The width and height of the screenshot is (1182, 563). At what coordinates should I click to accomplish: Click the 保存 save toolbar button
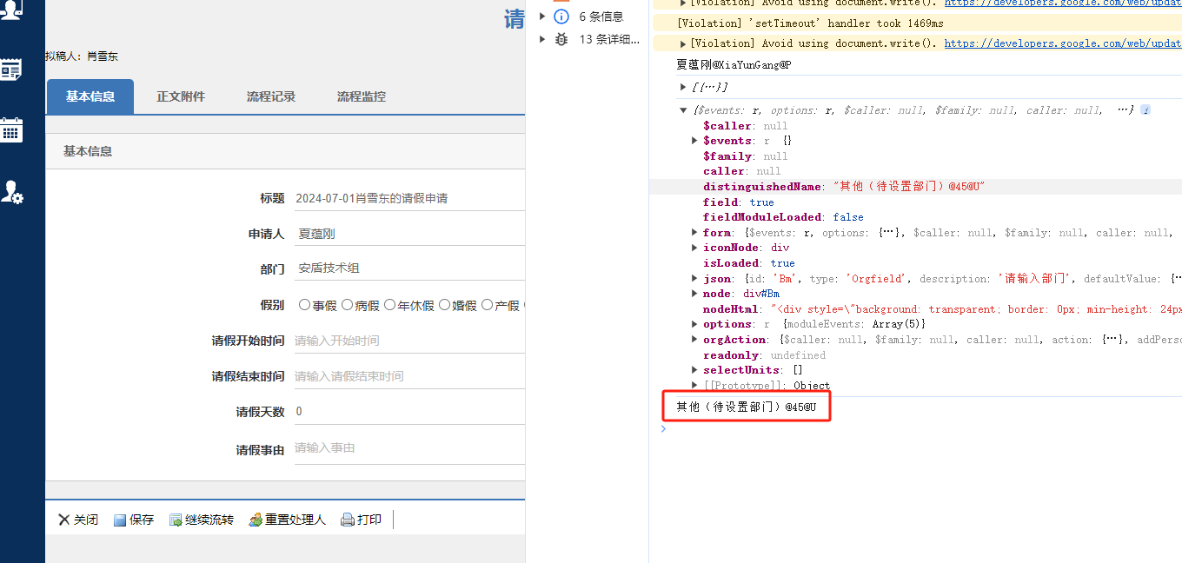pyautogui.click(x=134, y=520)
